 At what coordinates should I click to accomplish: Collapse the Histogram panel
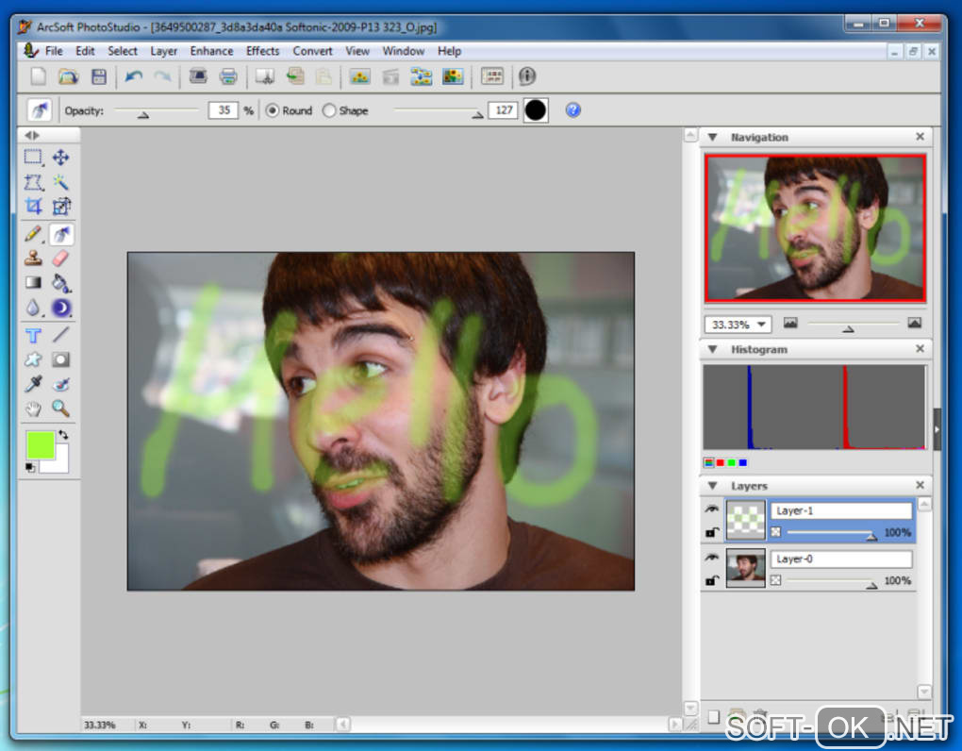pos(713,349)
